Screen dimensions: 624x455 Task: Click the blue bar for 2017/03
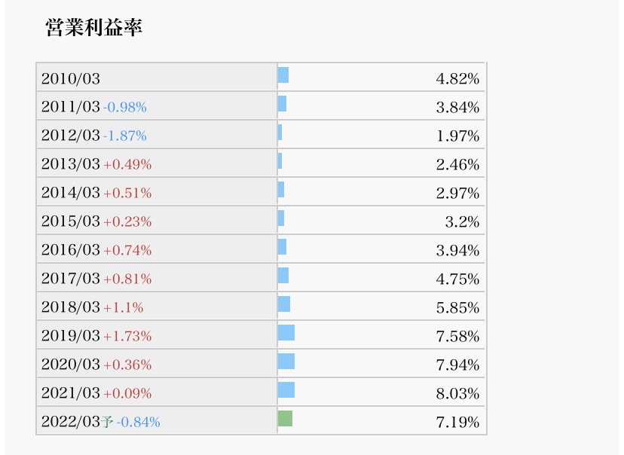(x=283, y=276)
